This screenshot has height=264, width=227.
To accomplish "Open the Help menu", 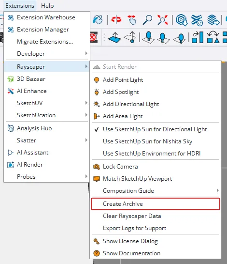I will pyautogui.click(x=47, y=6).
